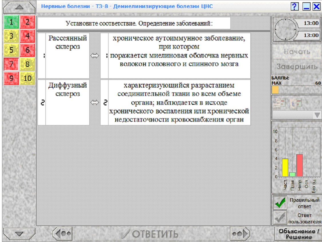Click the MAX 60 score label
Viewport: 322px width, 242px height.
point(296,83)
